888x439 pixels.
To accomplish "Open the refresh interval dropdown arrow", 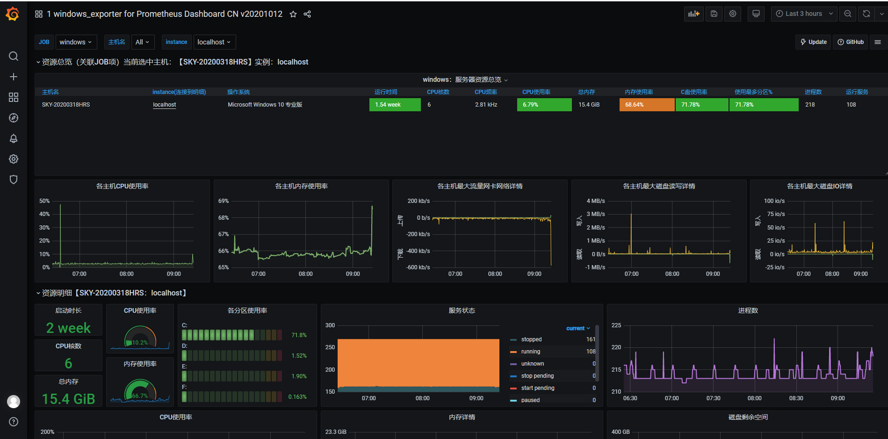I will point(881,14).
